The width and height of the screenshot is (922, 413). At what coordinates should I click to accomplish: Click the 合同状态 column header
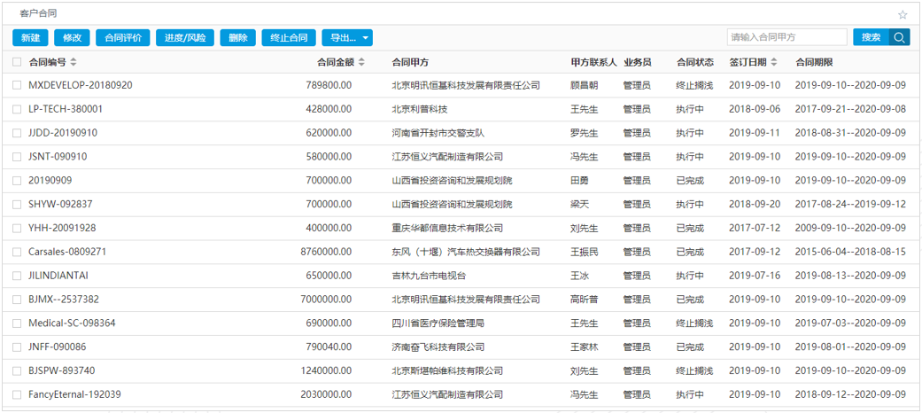point(695,62)
